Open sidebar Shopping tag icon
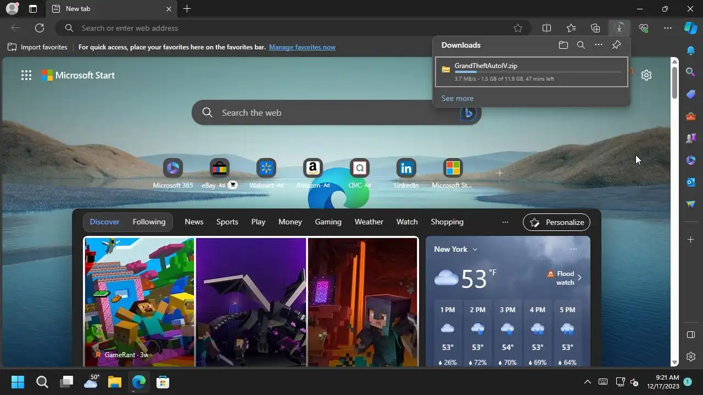 (x=691, y=94)
